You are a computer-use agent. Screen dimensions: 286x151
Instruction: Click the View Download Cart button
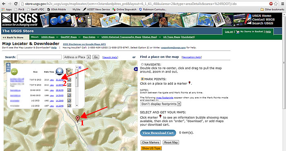[x=158, y=133]
